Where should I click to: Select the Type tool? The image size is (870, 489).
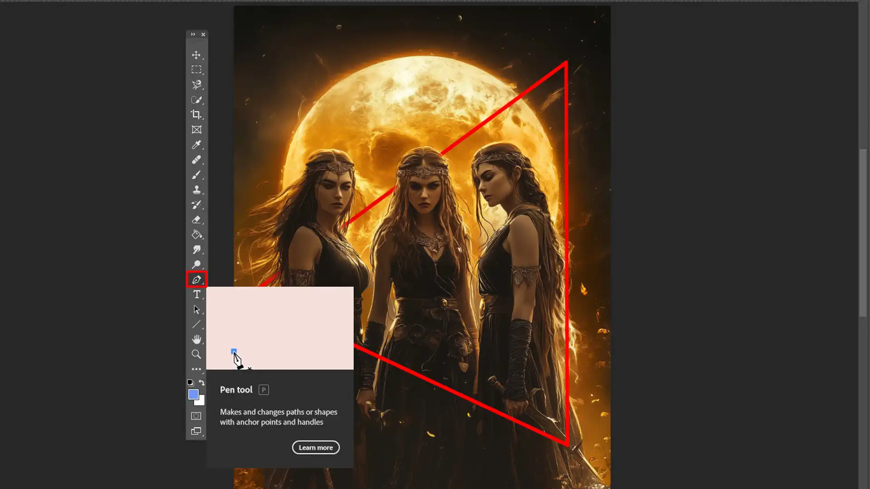(x=196, y=294)
